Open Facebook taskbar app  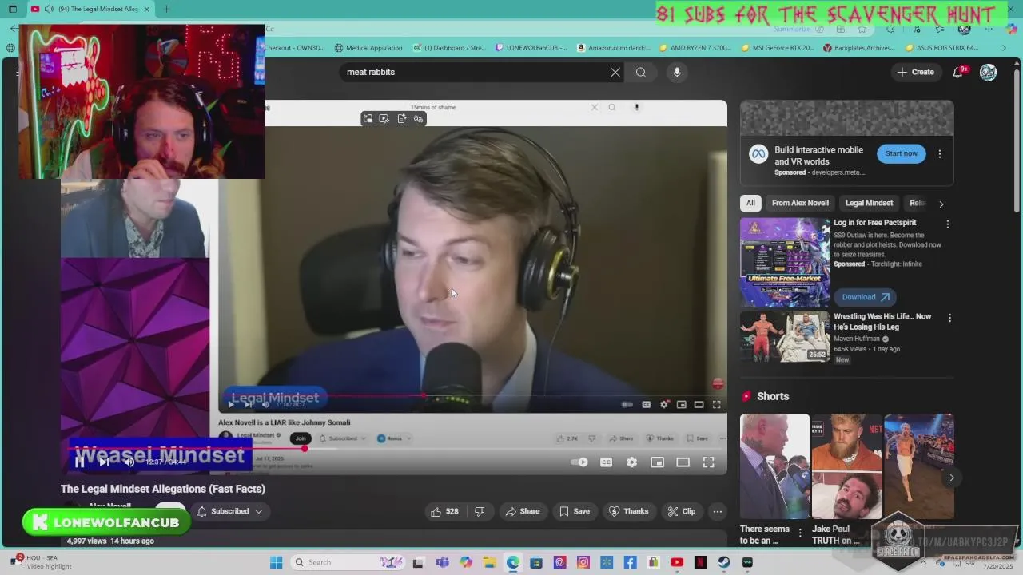[631, 562]
